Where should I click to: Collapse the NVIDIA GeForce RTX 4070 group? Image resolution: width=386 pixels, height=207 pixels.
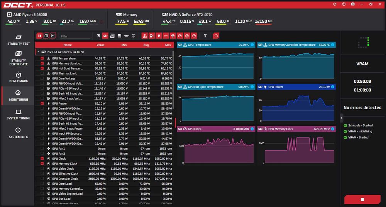click(x=38, y=52)
